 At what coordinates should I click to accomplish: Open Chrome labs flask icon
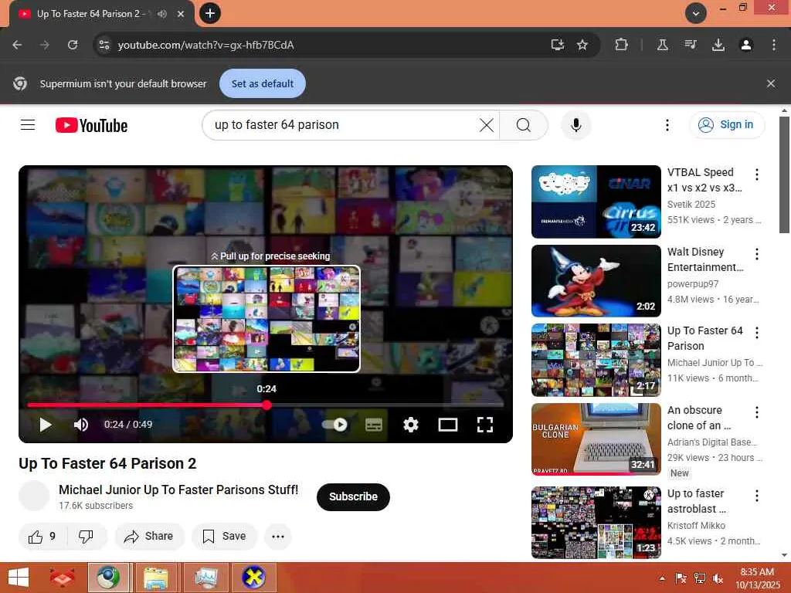662,45
